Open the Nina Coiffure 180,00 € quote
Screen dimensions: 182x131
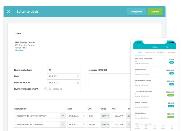tap(155, 116)
